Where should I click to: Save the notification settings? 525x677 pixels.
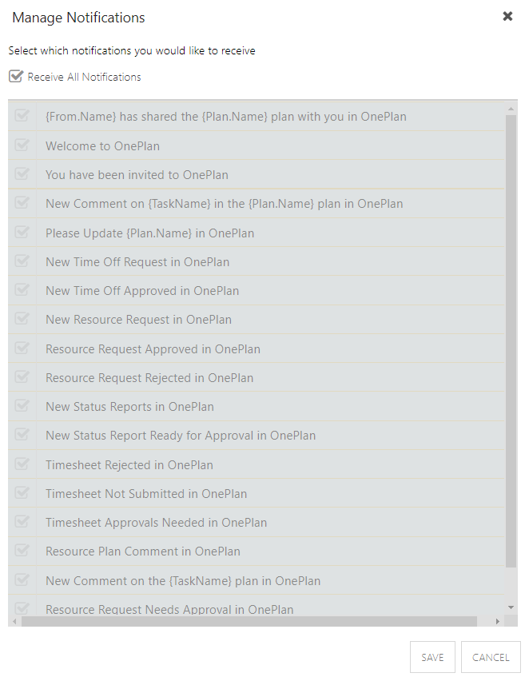click(x=432, y=657)
